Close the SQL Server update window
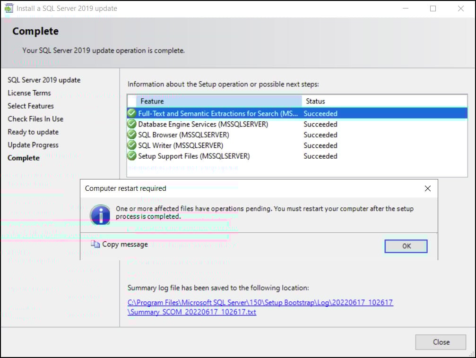 [x=460, y=9]
